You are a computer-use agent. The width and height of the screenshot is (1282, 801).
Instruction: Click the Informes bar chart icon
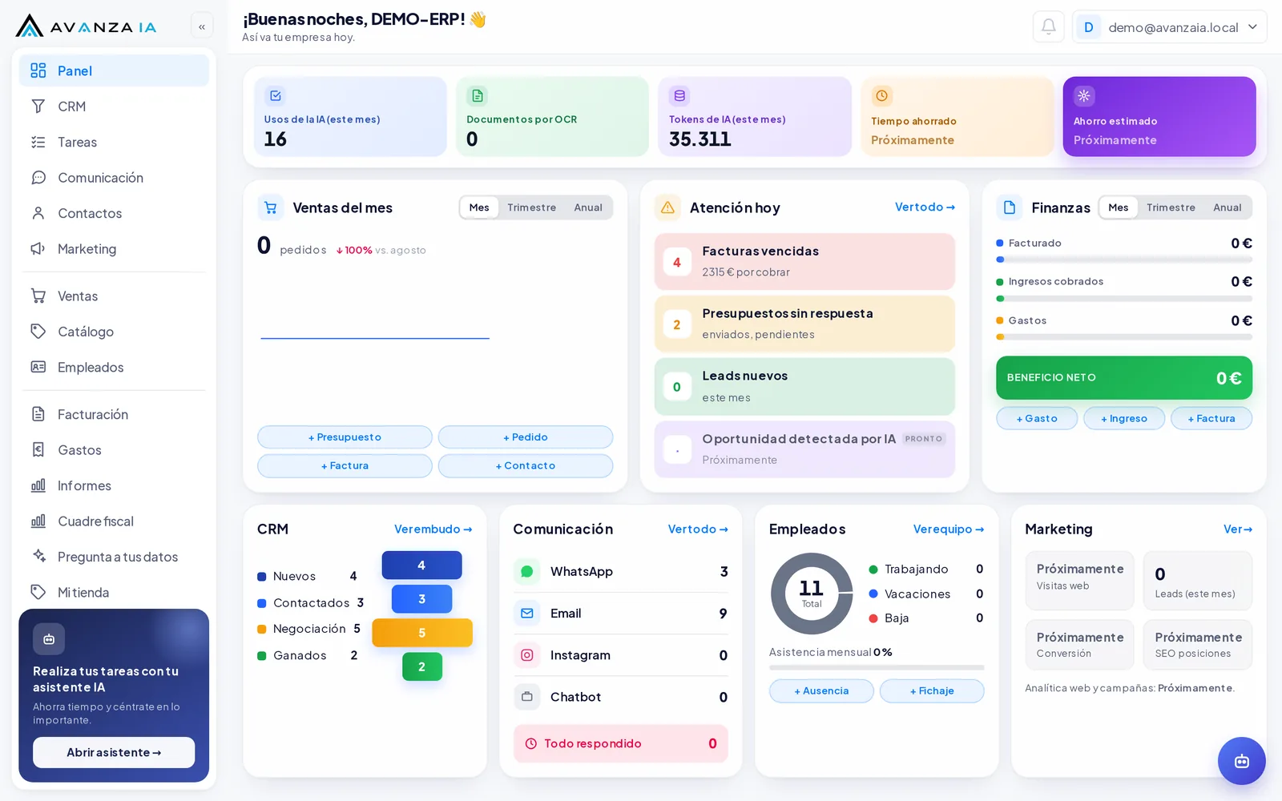[x=38, y=485]
